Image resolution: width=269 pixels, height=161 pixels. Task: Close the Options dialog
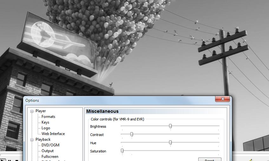(x=222, y=99)
